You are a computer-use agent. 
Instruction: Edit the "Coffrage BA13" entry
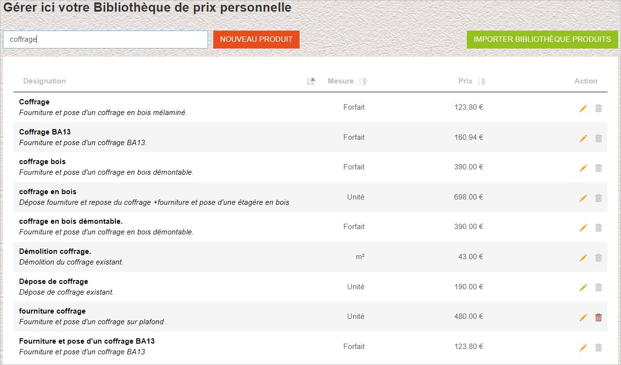(x=583, y=138)
